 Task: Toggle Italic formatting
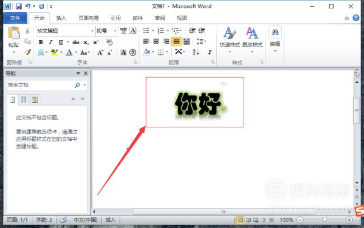(x=50, y=42)
